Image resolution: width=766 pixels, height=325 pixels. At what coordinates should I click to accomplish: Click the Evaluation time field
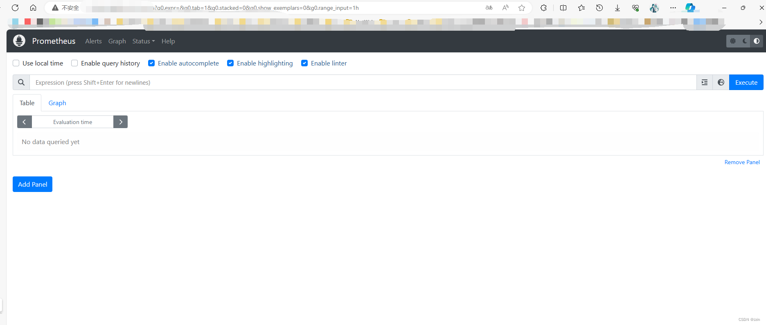click(x=72, y=122)
